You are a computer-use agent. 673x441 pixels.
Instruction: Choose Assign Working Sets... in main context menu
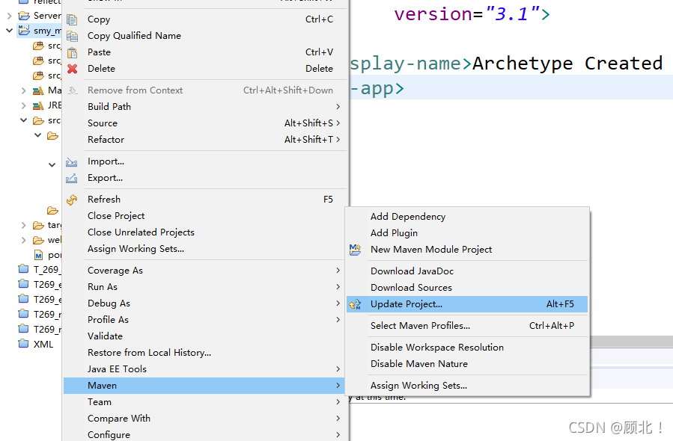click(204, 249)
